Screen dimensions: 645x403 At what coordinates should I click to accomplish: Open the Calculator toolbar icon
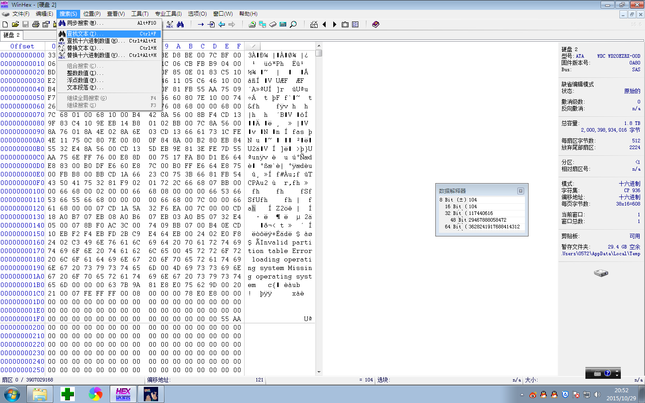[283, 24]
